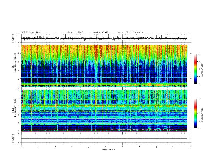Click the 6 kHz band in ch.2 spectrogram
Viewport: 214px width, 165px height.
point(104,105)
